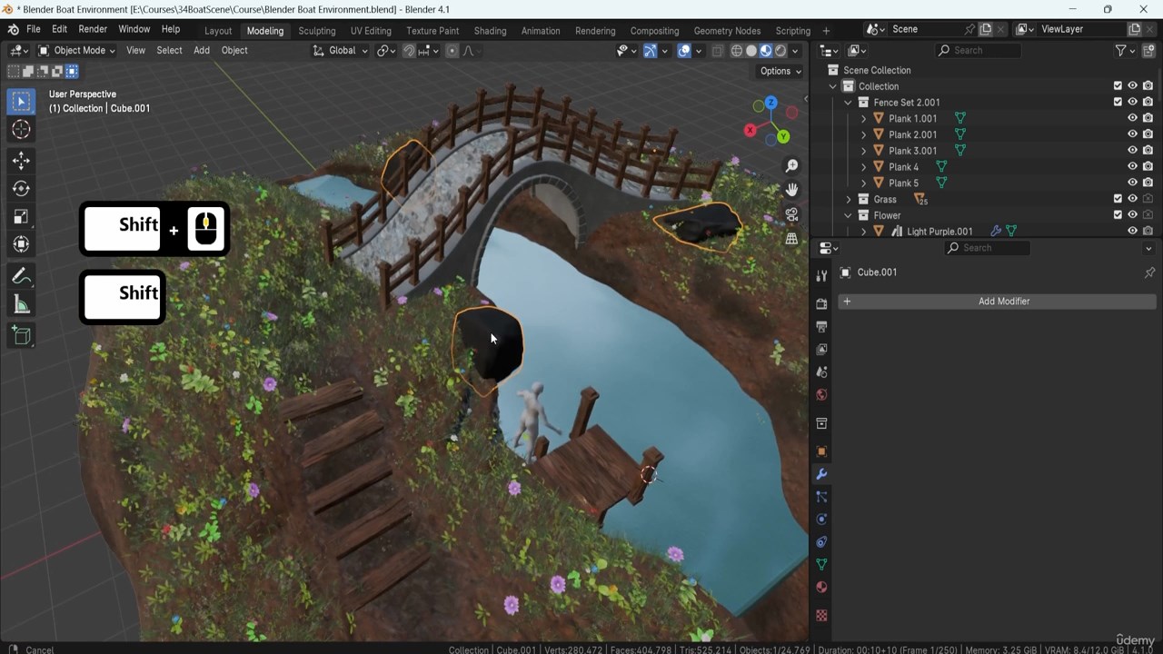Switch to the Sculpting workspace tab

316,31
